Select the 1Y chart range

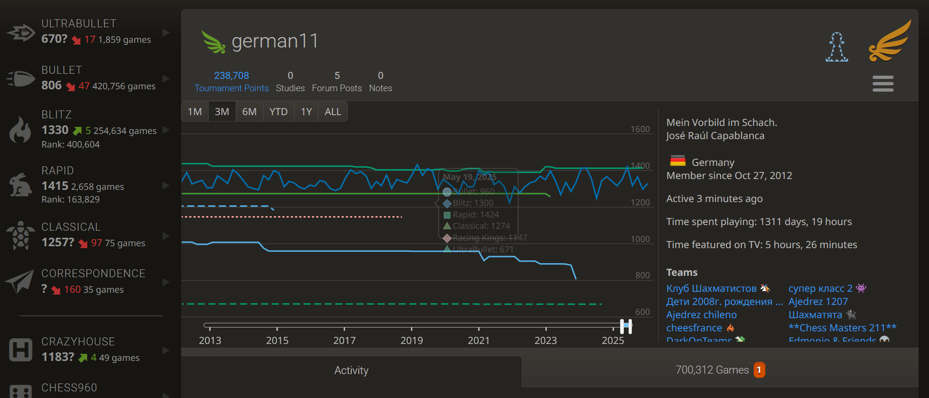click(x=307, y=112)
